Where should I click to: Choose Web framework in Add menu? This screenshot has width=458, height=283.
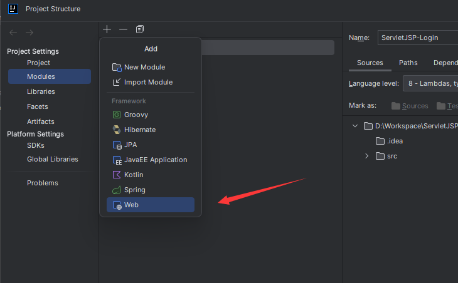(132, 205)
